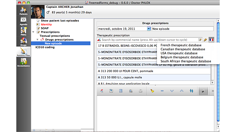The width and height of the screenshot is (236, 132).
Task: Click the print prescription toolbar icon
Action: point(141,91)
